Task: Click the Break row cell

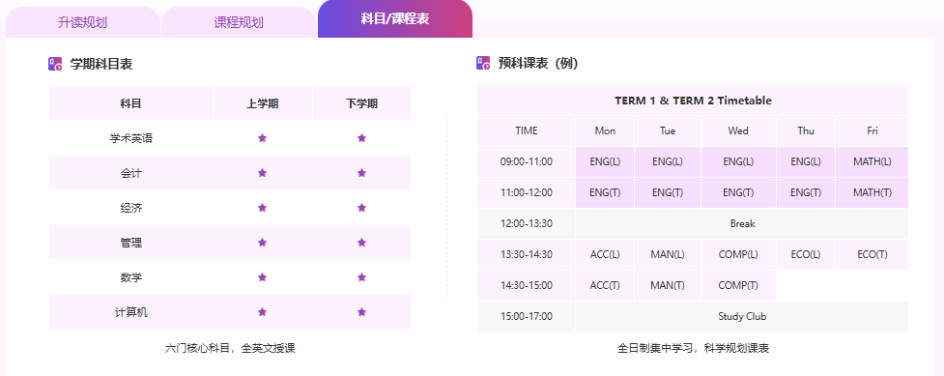Action: (742, 223)
